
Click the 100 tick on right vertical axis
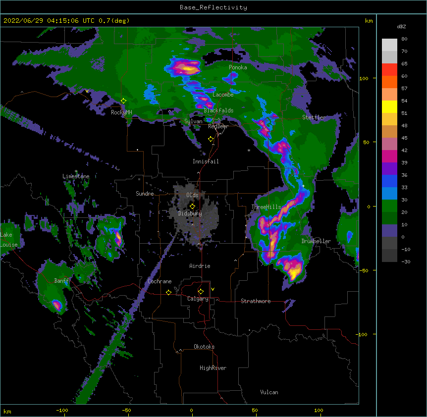coord(364,79)
